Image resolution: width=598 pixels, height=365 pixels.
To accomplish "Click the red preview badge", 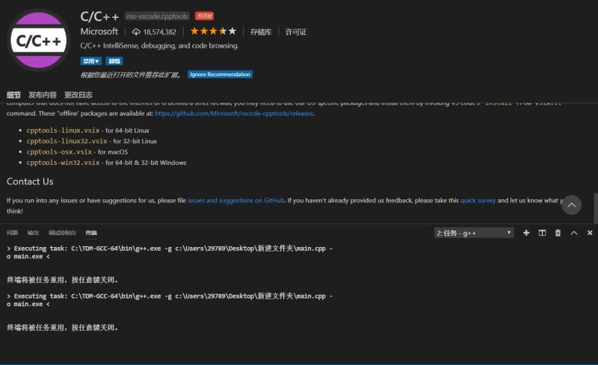I will 204,16.
